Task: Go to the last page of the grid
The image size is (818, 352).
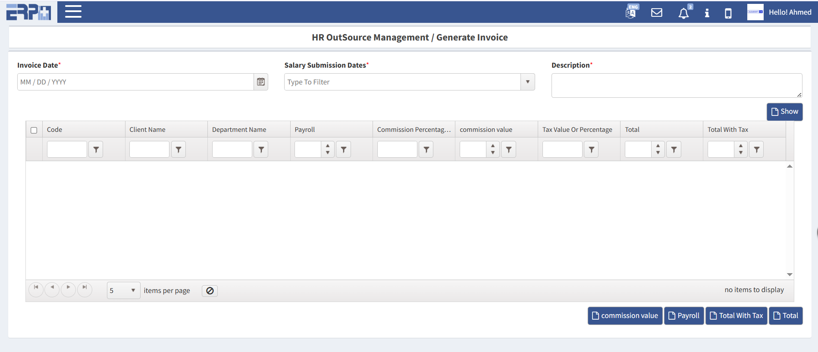Action: coord(85,287)
